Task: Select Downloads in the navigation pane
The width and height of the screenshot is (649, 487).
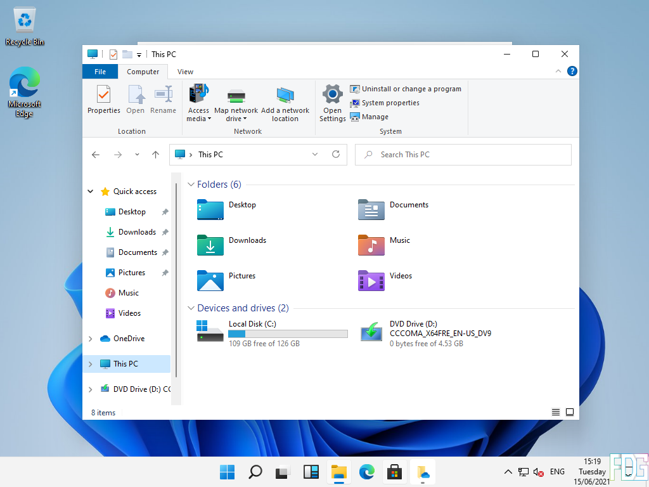Action: (x=132, y=232)
